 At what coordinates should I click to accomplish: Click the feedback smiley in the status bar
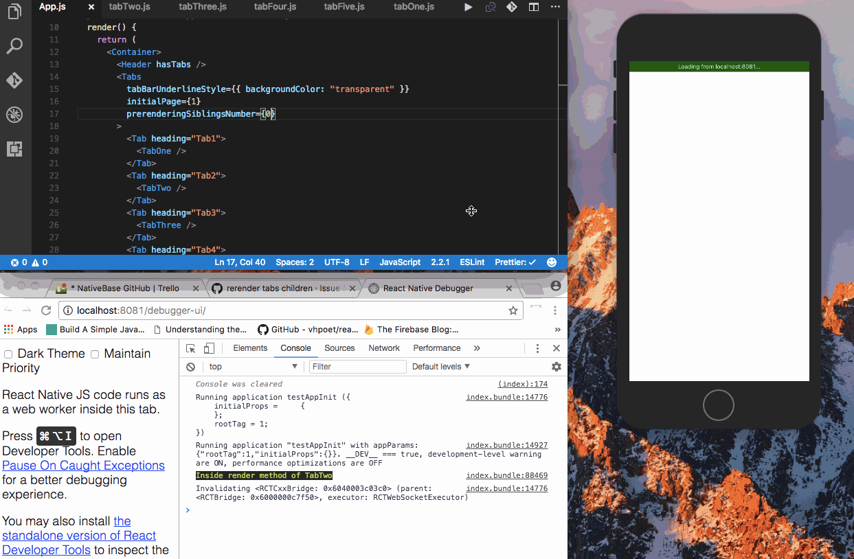click(x=552, y=262)
